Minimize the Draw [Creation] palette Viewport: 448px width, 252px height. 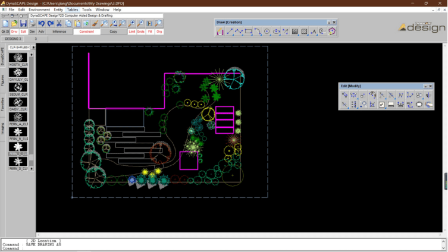[x=327, y=23]
